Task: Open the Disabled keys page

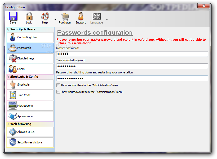Action: [x=30, y=58]
